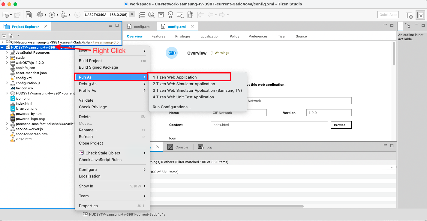Click the clipboard devices icon in toolbar
Image resolution: width=427 pixels, height=221 pixels.
pyautogui.click(x=190, y=15)
